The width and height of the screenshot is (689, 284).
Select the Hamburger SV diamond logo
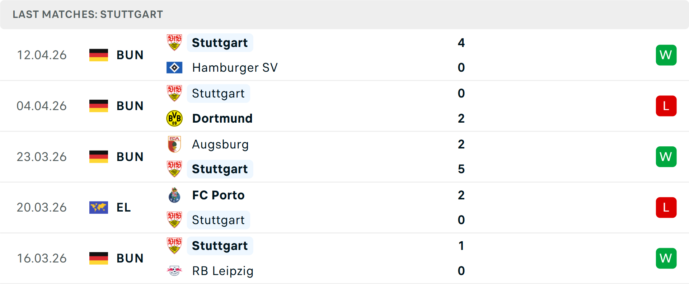pos(174,67)
